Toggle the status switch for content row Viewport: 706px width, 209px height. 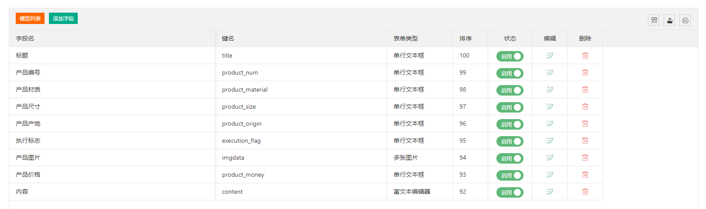510,192
